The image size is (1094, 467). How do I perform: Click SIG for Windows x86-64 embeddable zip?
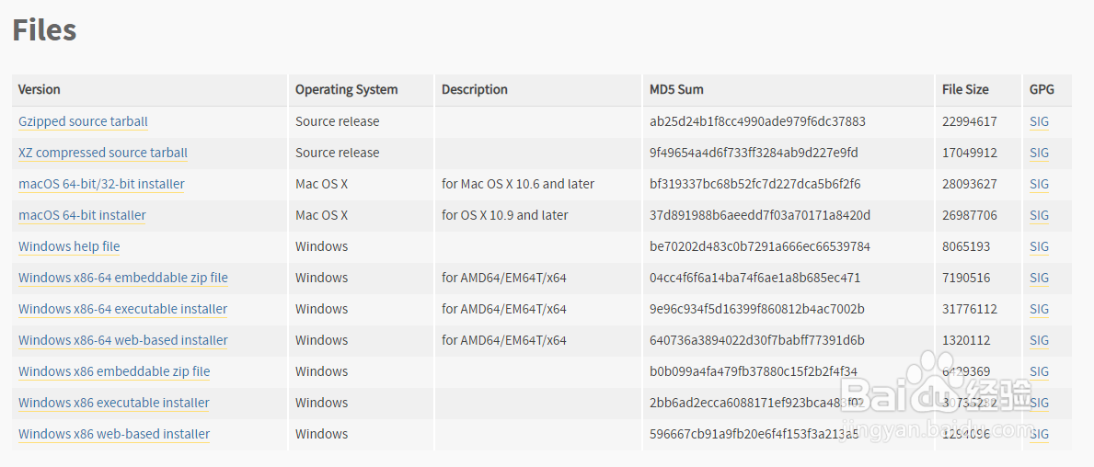[1039, 278]
